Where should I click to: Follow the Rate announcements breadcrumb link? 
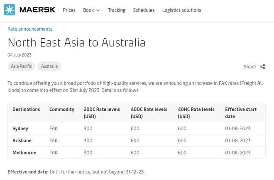pos(30,29)
